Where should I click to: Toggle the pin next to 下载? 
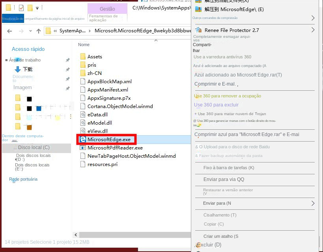point(67,69)
